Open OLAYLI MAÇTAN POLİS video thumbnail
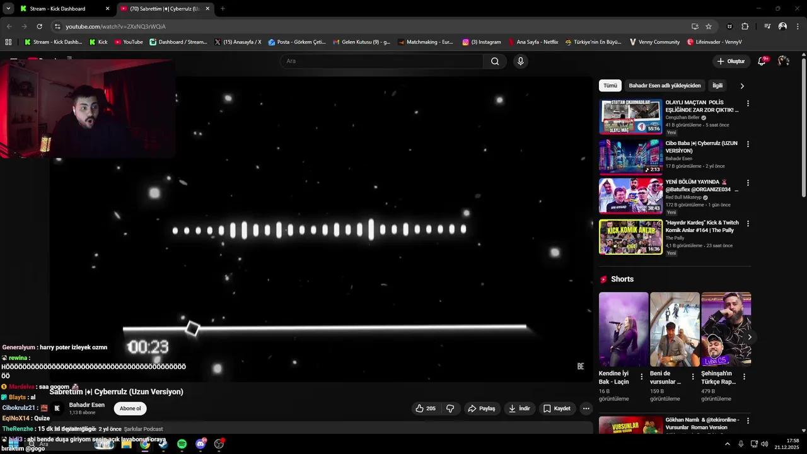Image resolution: width=807 pixels, height=454 pixels. coord(630,117)
